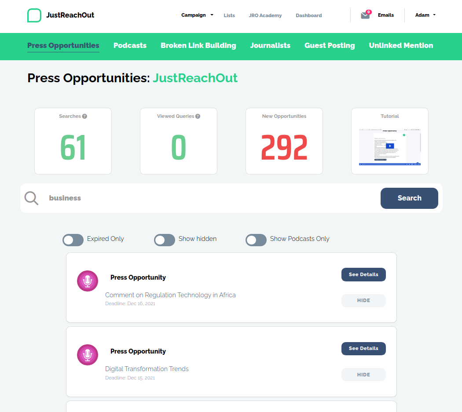Viewport: 462px width, 412px height.
Task: Select the Unlinked Mention tab
Action: point(401,46)
